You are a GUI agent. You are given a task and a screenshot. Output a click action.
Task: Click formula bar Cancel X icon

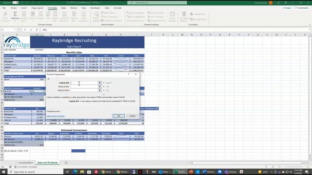point(25,30)
